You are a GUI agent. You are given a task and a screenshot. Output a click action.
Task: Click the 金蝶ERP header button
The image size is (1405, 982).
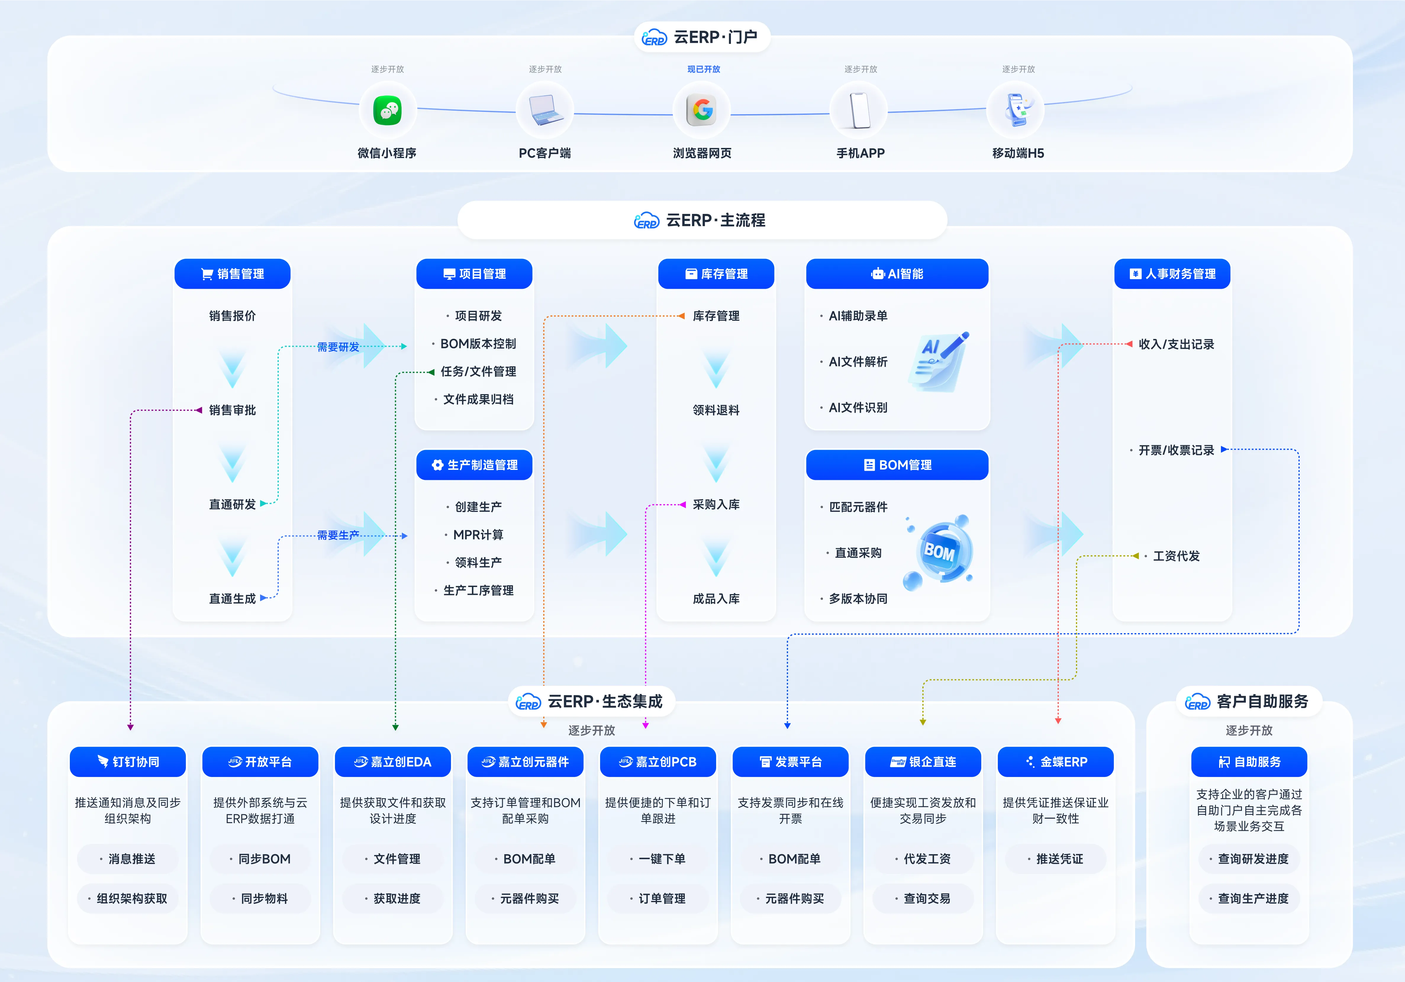pos(1056,762)
